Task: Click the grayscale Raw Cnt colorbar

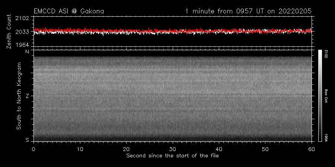Action: (320, 95)
